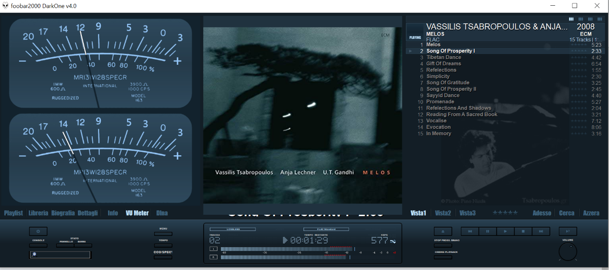609x270 pixels.
Task: Toggle the MENU button
Action: [x=163, y=234]
